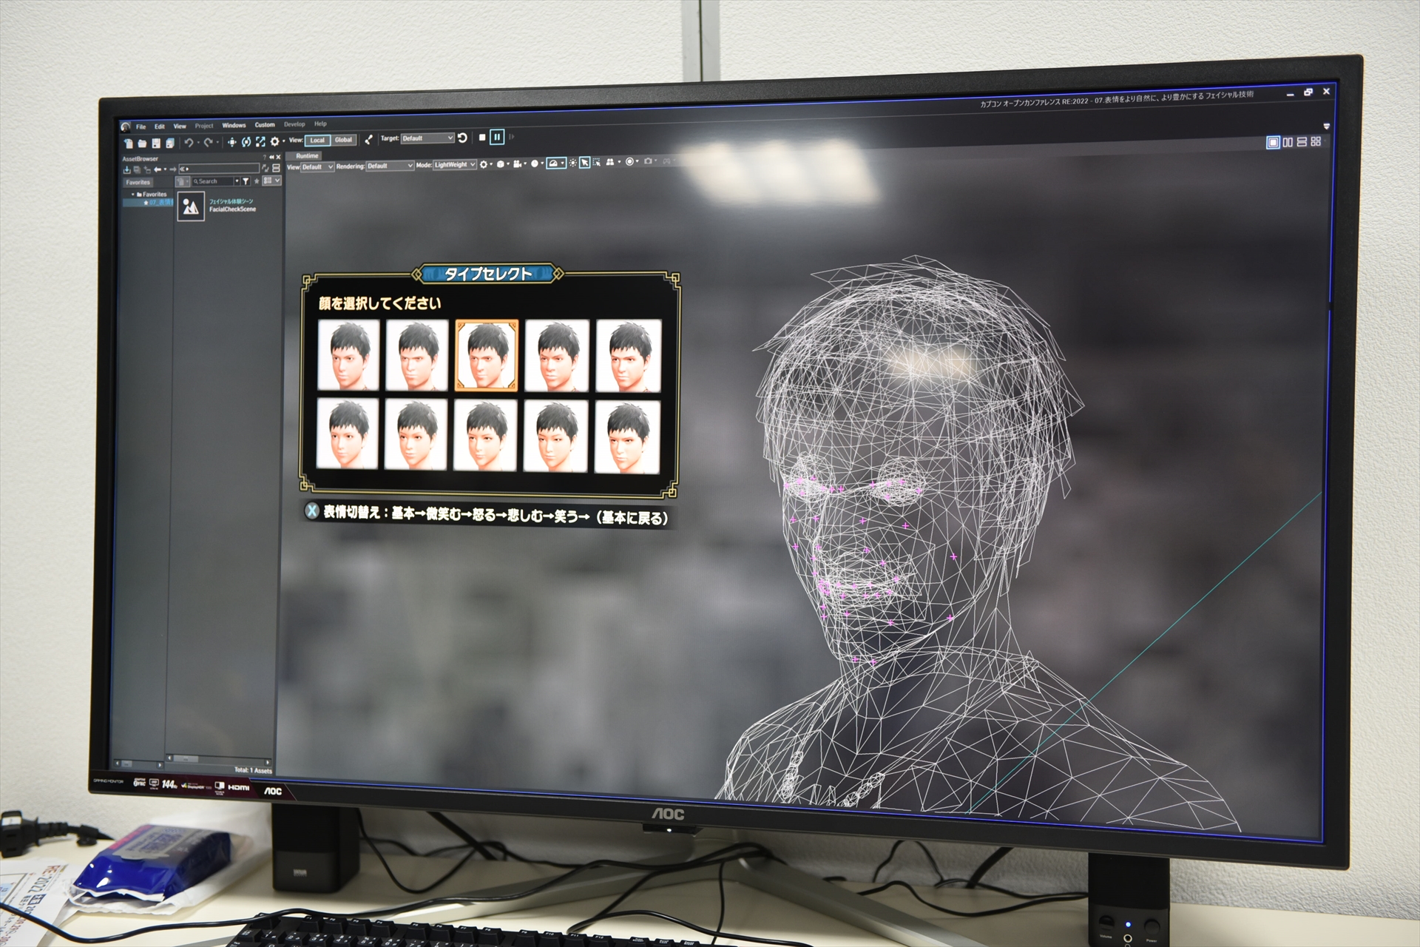The width and height of the screenshot is (1420, 947).
Task: Click the Undo arrow icon
Action: tap(189, 143)
